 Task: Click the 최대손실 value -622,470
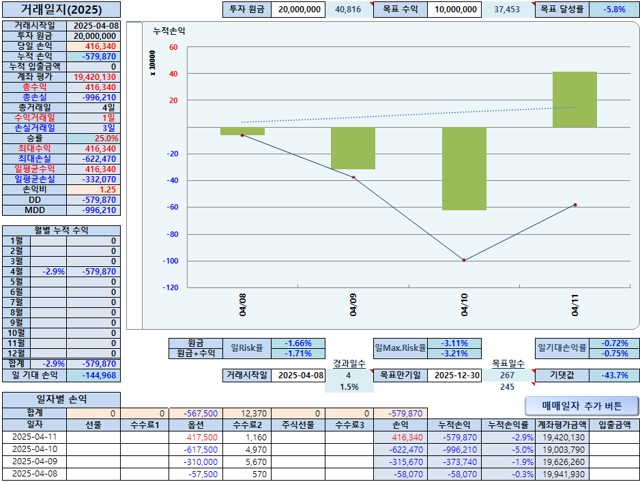click(x=93, y=159)
